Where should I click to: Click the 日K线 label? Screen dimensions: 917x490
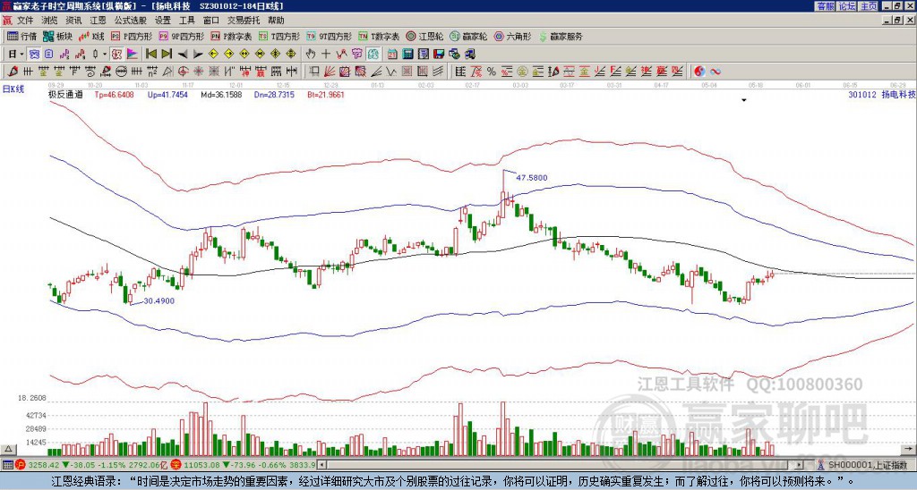[13, 89]
